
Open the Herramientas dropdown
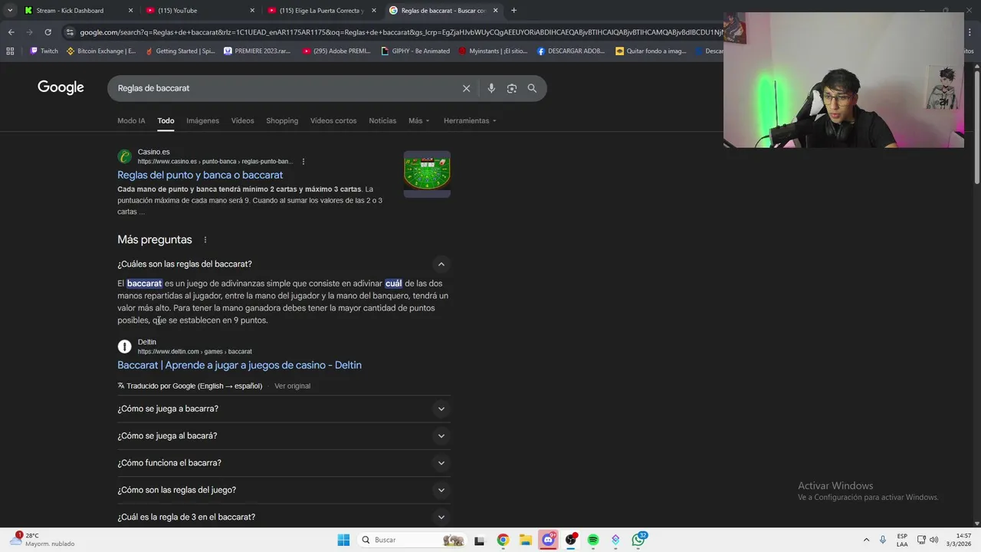tap(470, 120)
